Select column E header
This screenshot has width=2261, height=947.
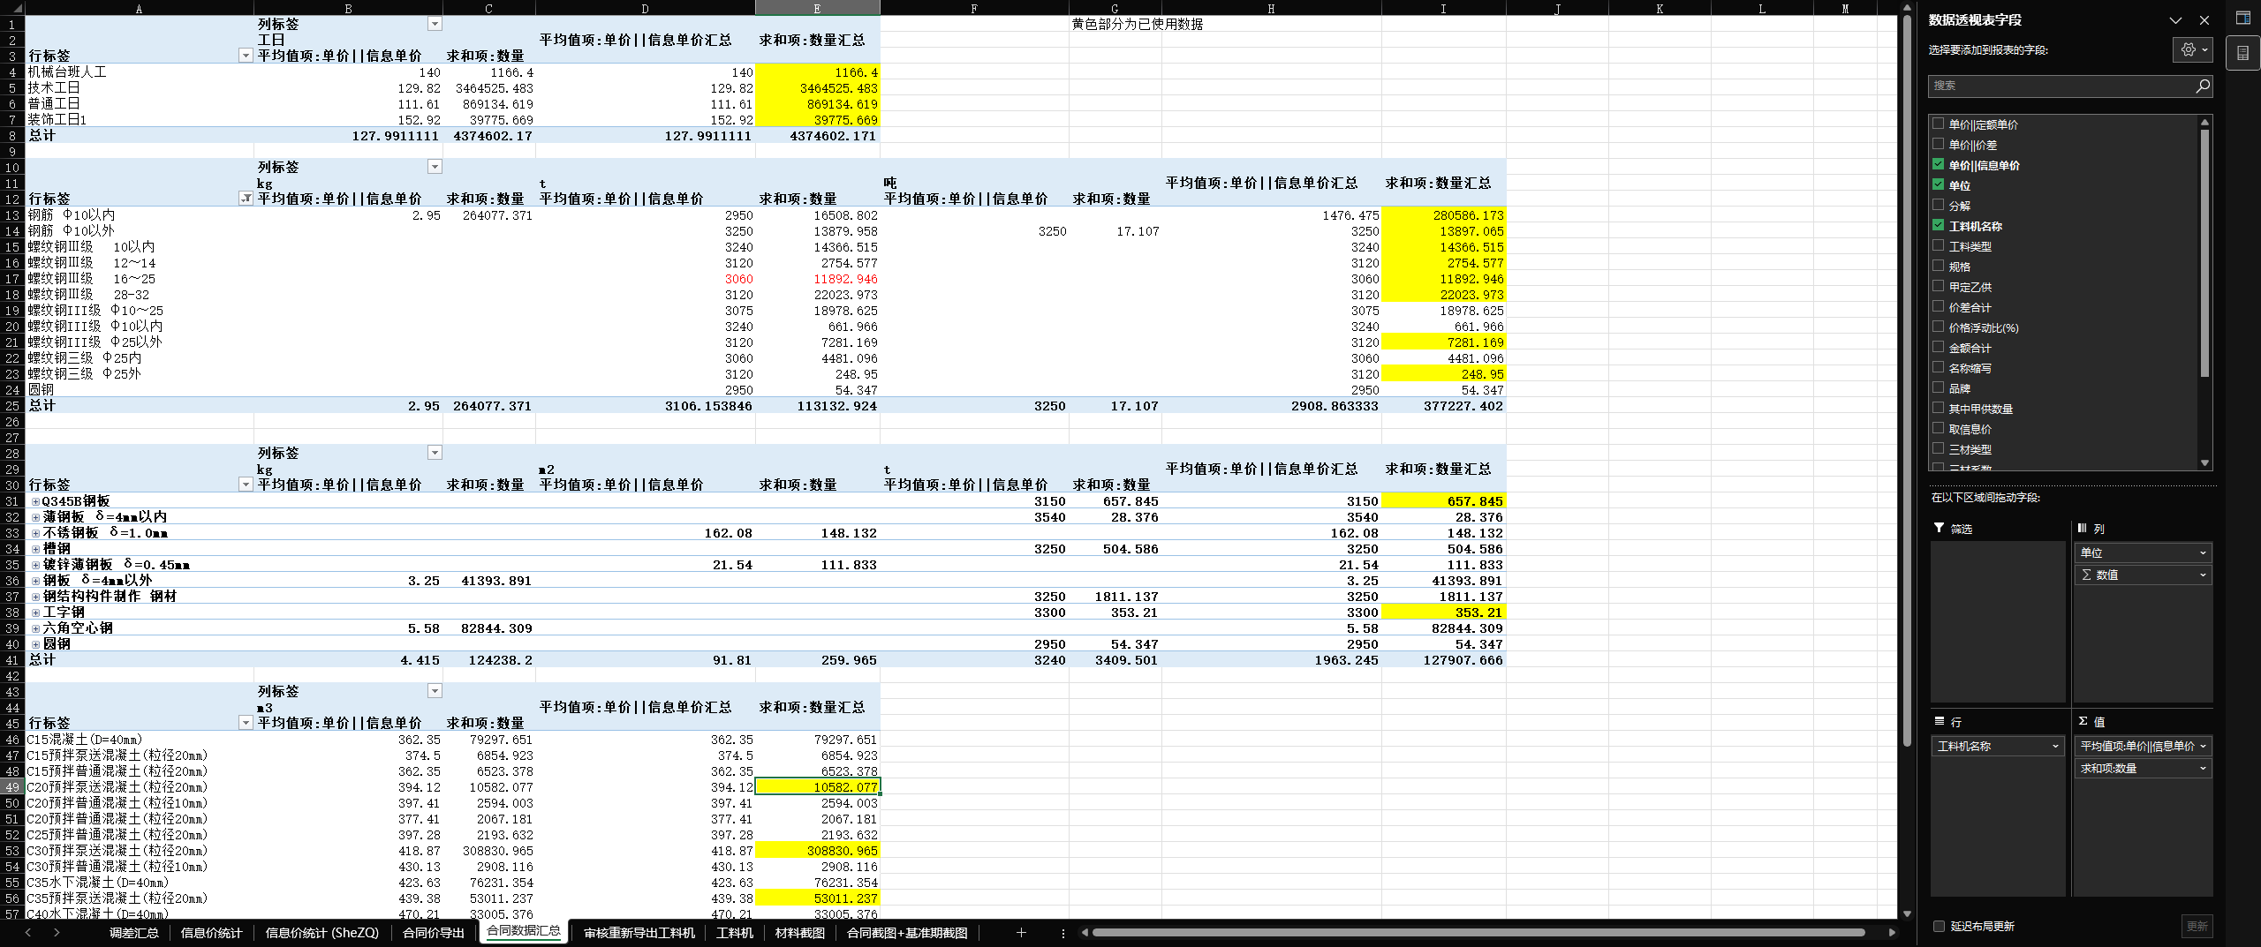click(817, 8)
